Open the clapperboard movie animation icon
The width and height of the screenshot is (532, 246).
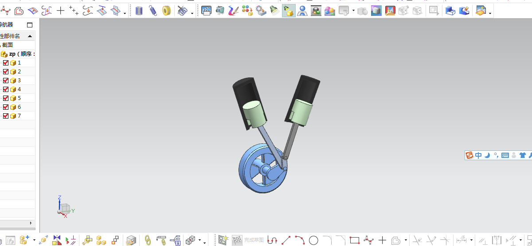click(x=206, y=11)
